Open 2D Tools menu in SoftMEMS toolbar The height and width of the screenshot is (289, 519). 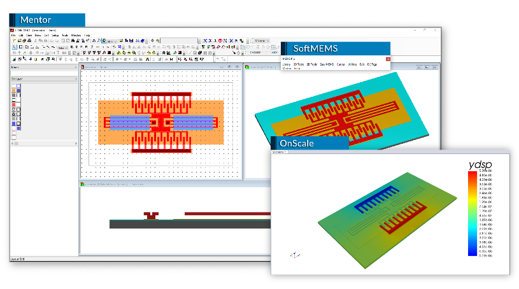pos(312,64)
